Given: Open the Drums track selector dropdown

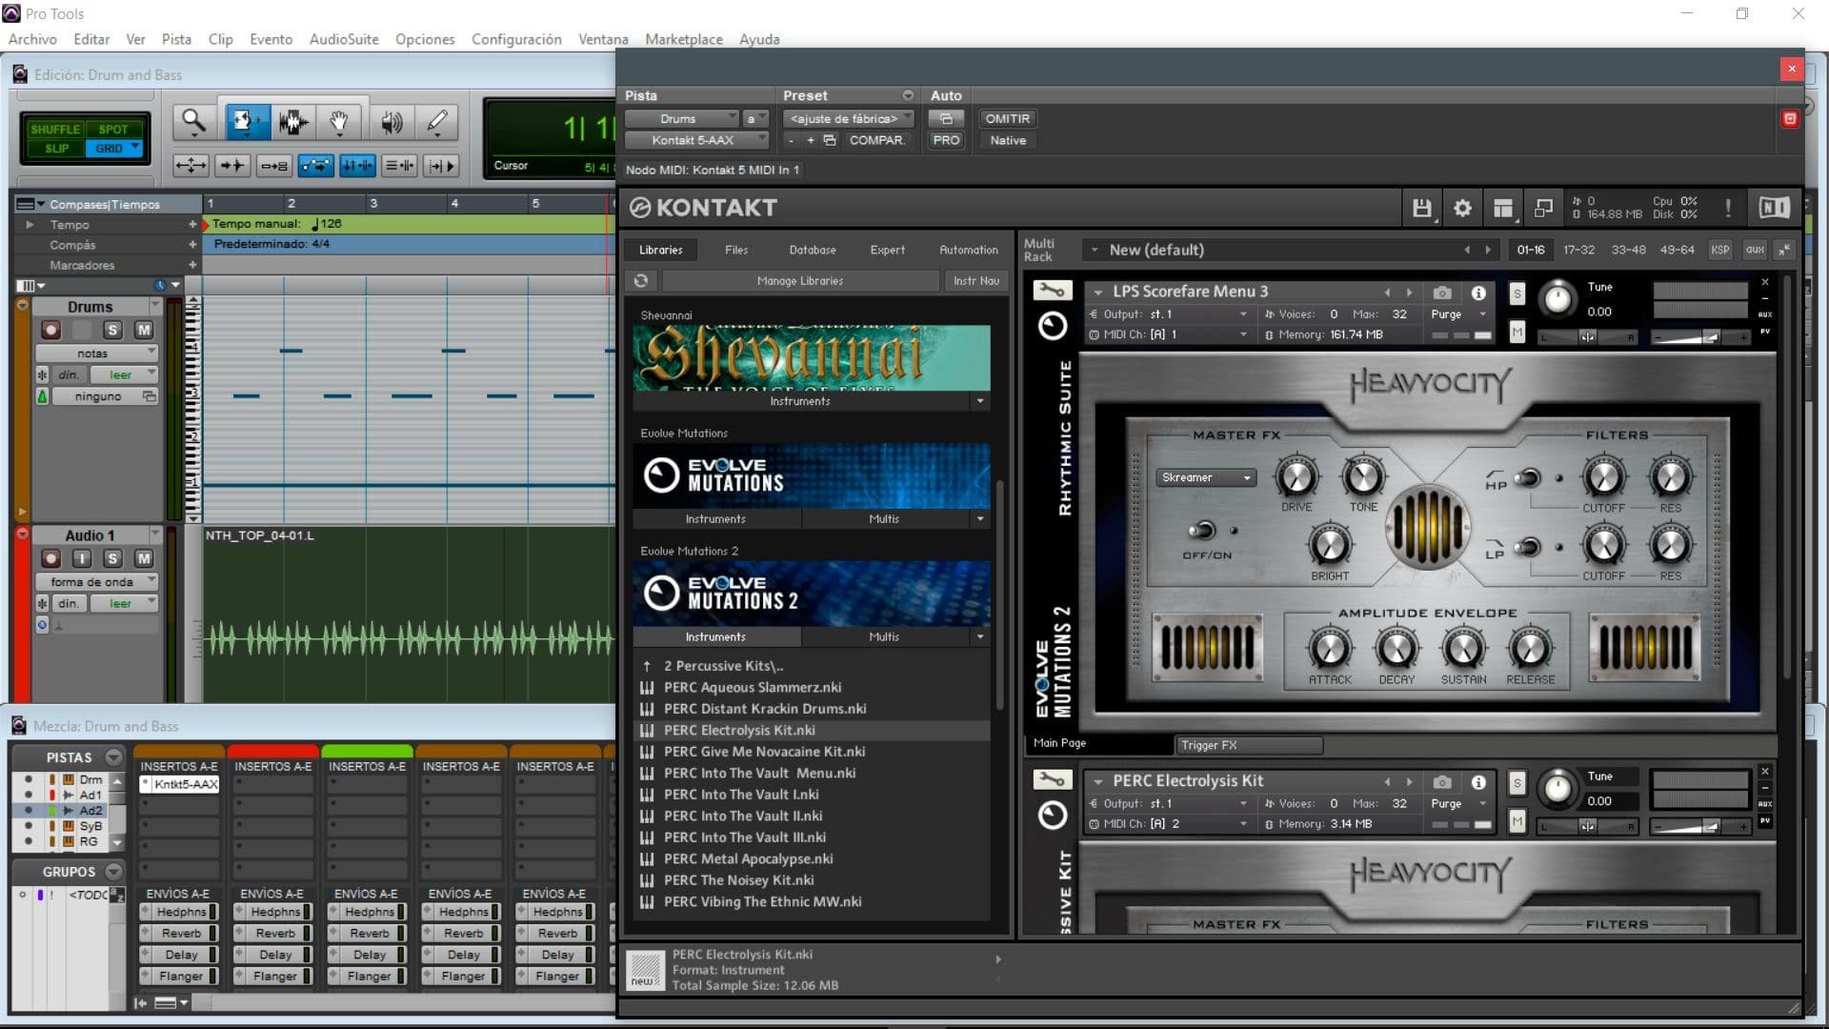Looking at the screenshot, I should point(682,118).
